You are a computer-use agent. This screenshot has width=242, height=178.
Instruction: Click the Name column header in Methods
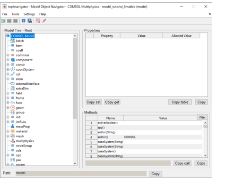click(x=111, y=118)
